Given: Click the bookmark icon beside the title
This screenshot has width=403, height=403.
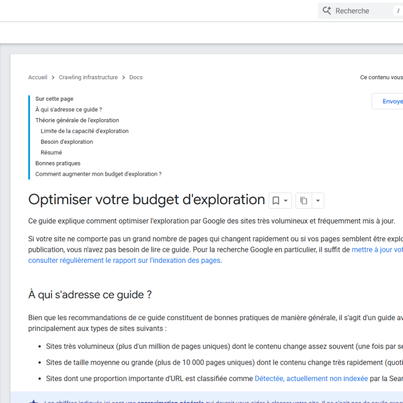Looking at the screenshot, I should [x=276, y=200].
